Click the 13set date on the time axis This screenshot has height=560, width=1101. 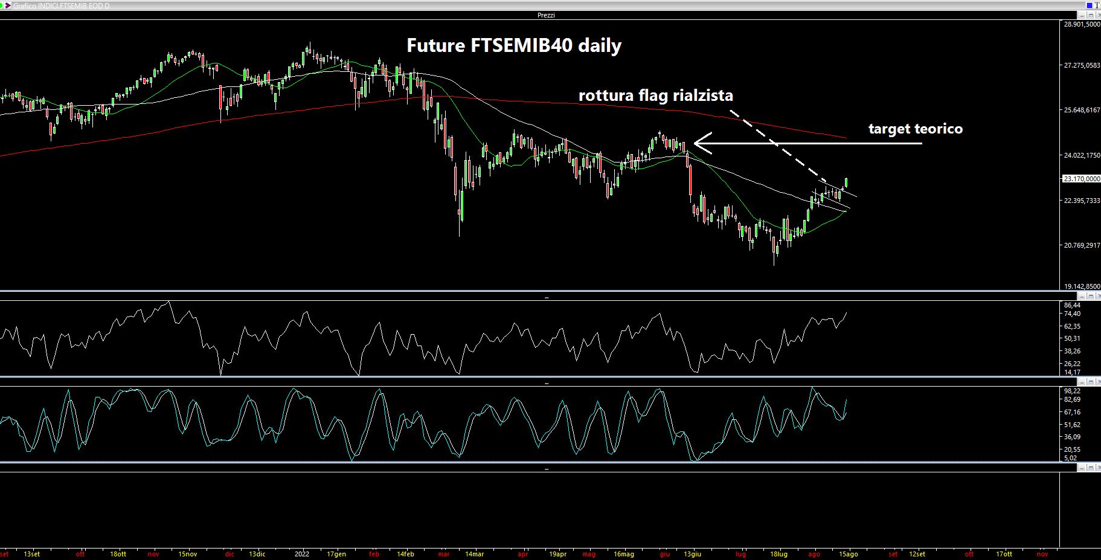(x=32, y=554)
